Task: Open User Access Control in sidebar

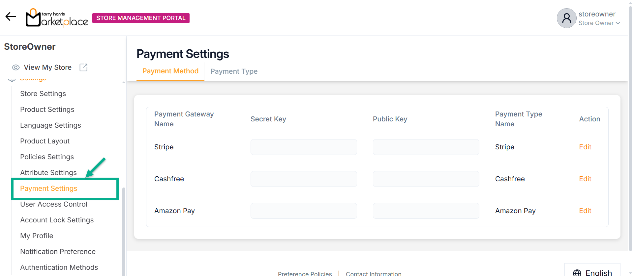Action: [x=54, y=204]
